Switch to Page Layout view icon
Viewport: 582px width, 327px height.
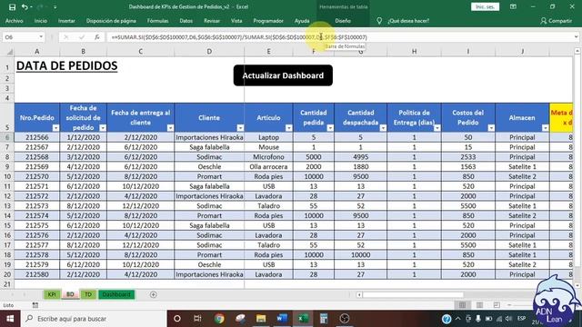click(x=479, y=305)
